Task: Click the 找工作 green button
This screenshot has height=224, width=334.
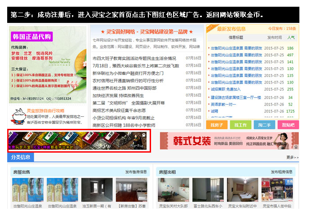Action: (x=240, y=125)
